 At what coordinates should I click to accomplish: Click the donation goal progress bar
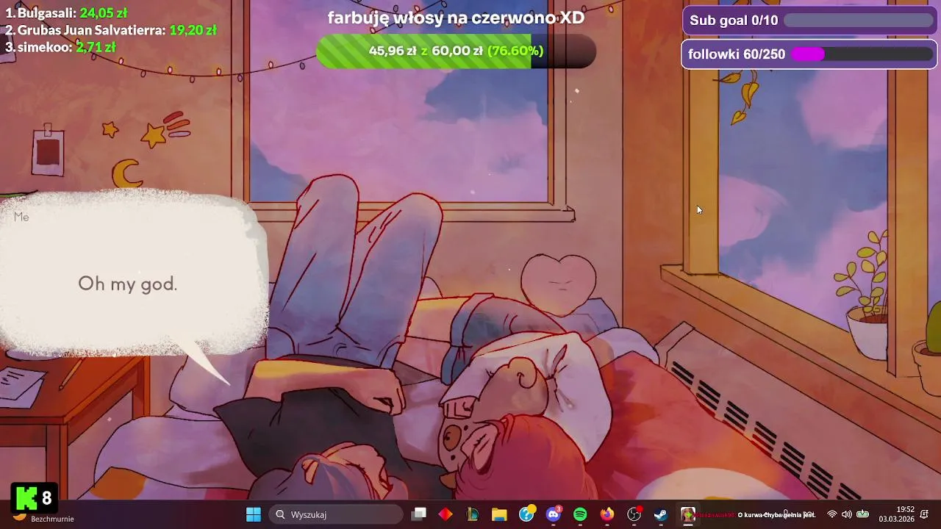coord(456,51)
